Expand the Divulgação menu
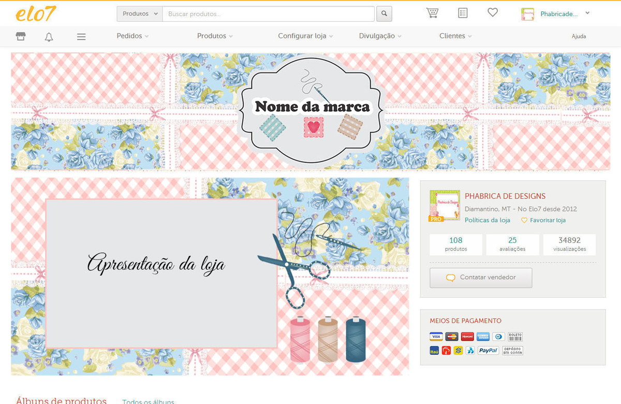Image resolution: width=621 pixels, height=404 pixels. (380, 36)
